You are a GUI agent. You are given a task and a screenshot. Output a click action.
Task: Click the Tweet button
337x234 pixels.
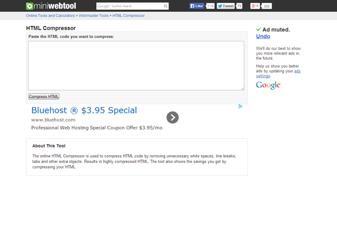coord(226,6)
